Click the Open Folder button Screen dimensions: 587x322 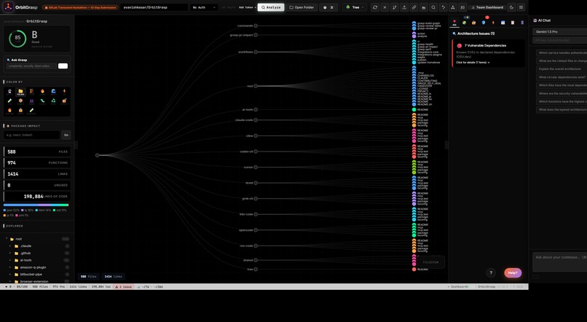(302, 7)
